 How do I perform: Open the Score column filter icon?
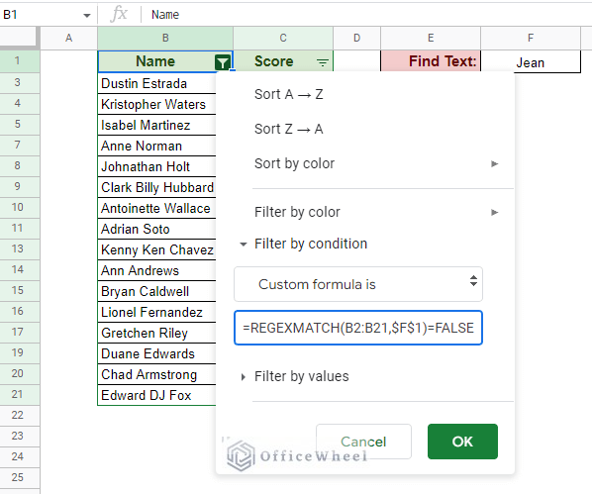click(323, 62)
